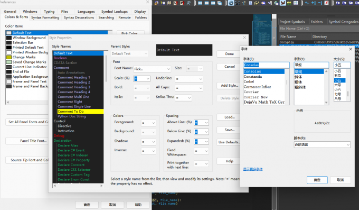The image size is (359, 210).
Task: Click the Panel Title Font... button
Action: click(27, 141)
